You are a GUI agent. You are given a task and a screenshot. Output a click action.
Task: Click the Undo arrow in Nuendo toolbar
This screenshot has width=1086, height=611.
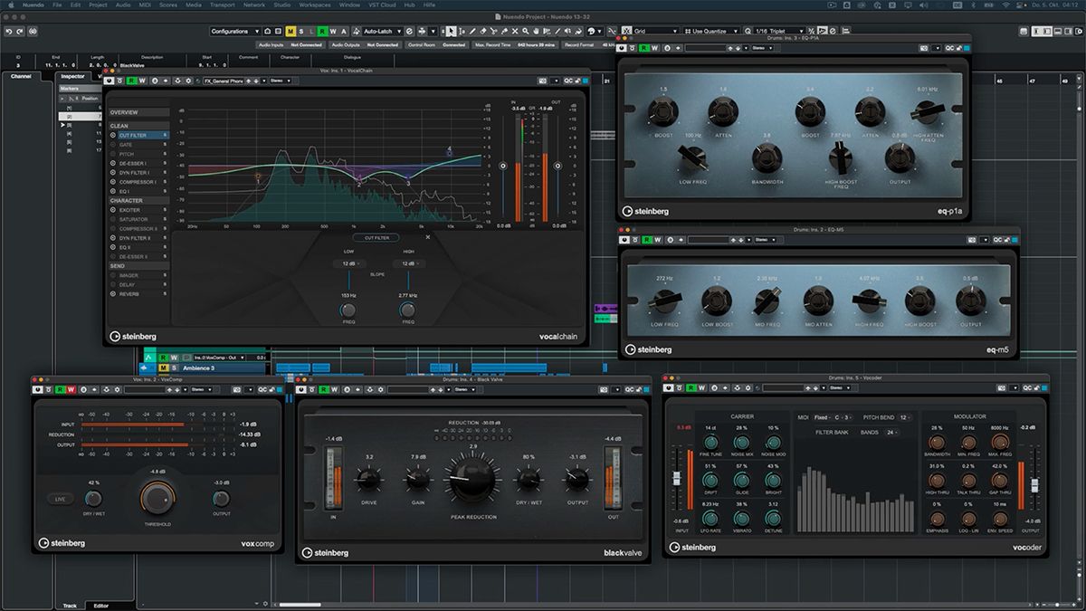(8, 32)
